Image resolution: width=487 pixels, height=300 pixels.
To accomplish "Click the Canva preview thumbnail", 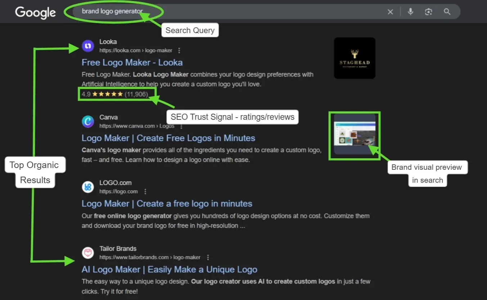I will 355,135.
